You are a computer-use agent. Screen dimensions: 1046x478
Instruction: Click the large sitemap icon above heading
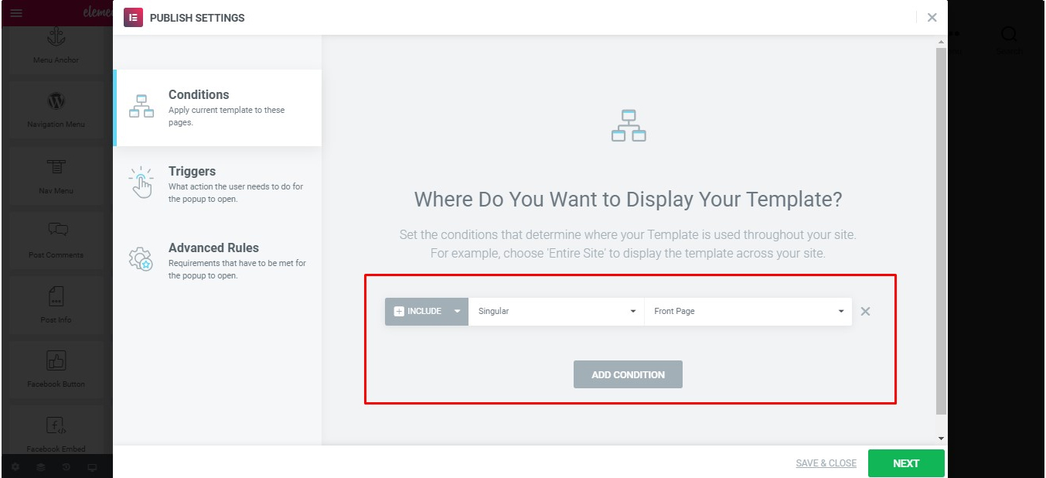point(629,125)
